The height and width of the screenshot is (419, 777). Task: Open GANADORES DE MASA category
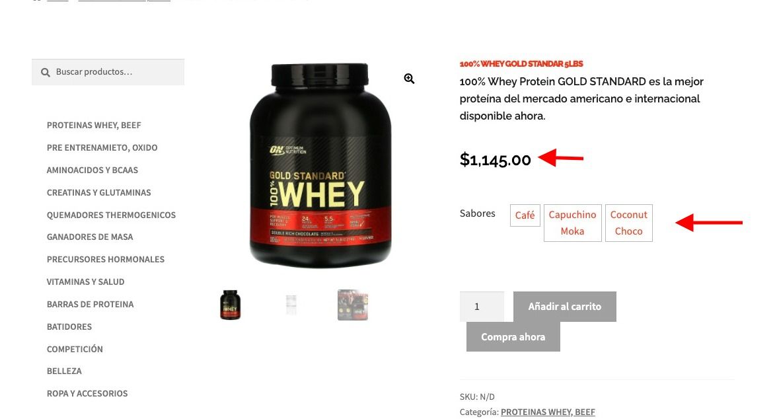(x=90, y=237)
